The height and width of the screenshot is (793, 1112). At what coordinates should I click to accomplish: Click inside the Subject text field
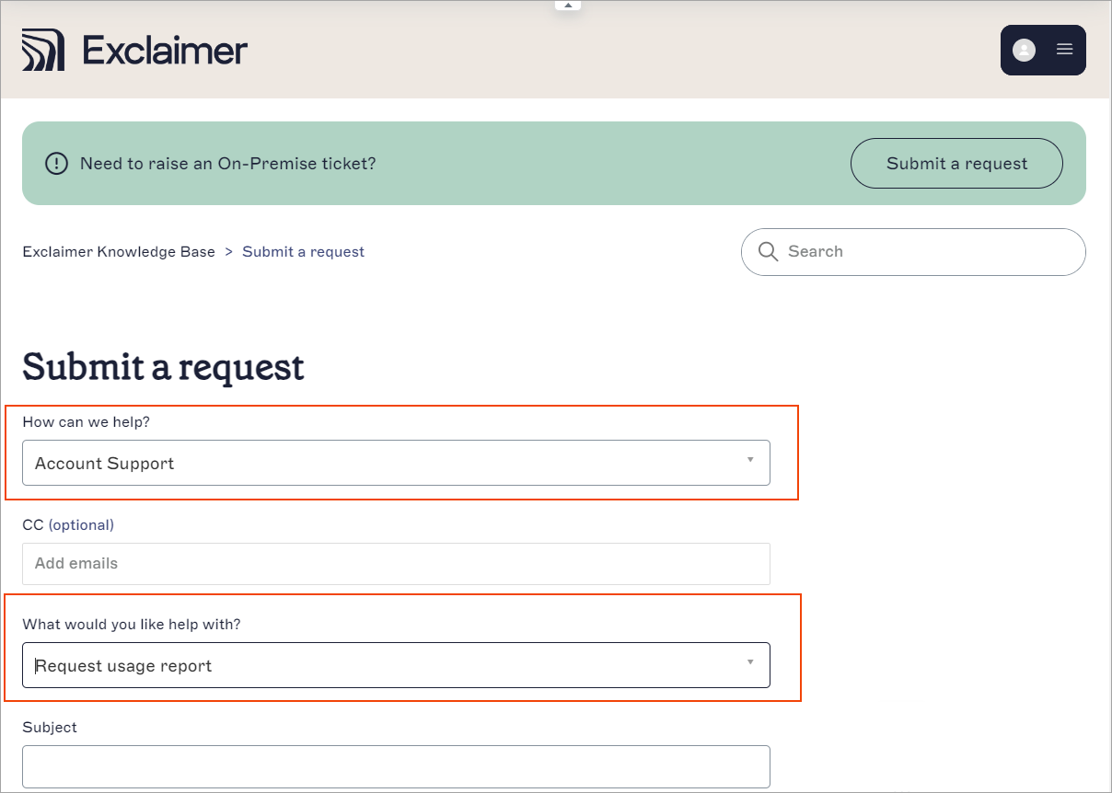click(396, 765)
